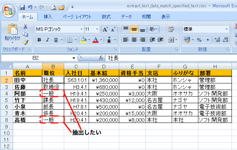Apply red font color

96,40
